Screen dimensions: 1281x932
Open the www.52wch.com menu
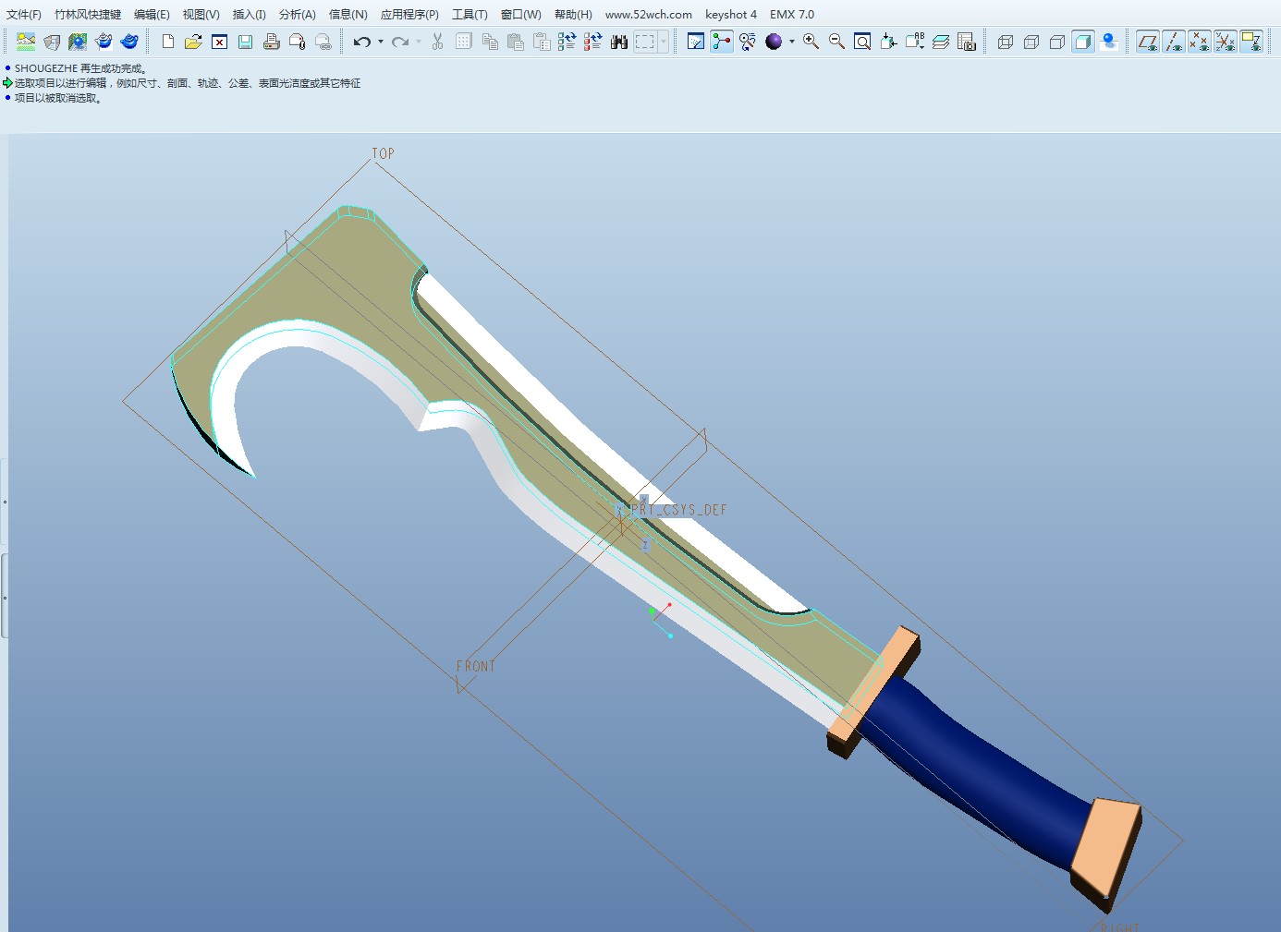click(649, 15)
